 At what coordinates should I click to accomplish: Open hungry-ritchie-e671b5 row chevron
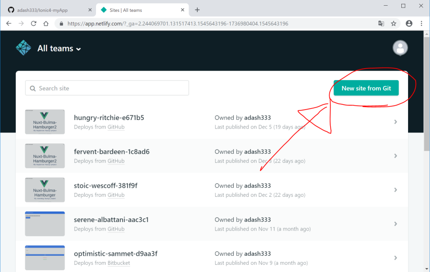point(395,122)
